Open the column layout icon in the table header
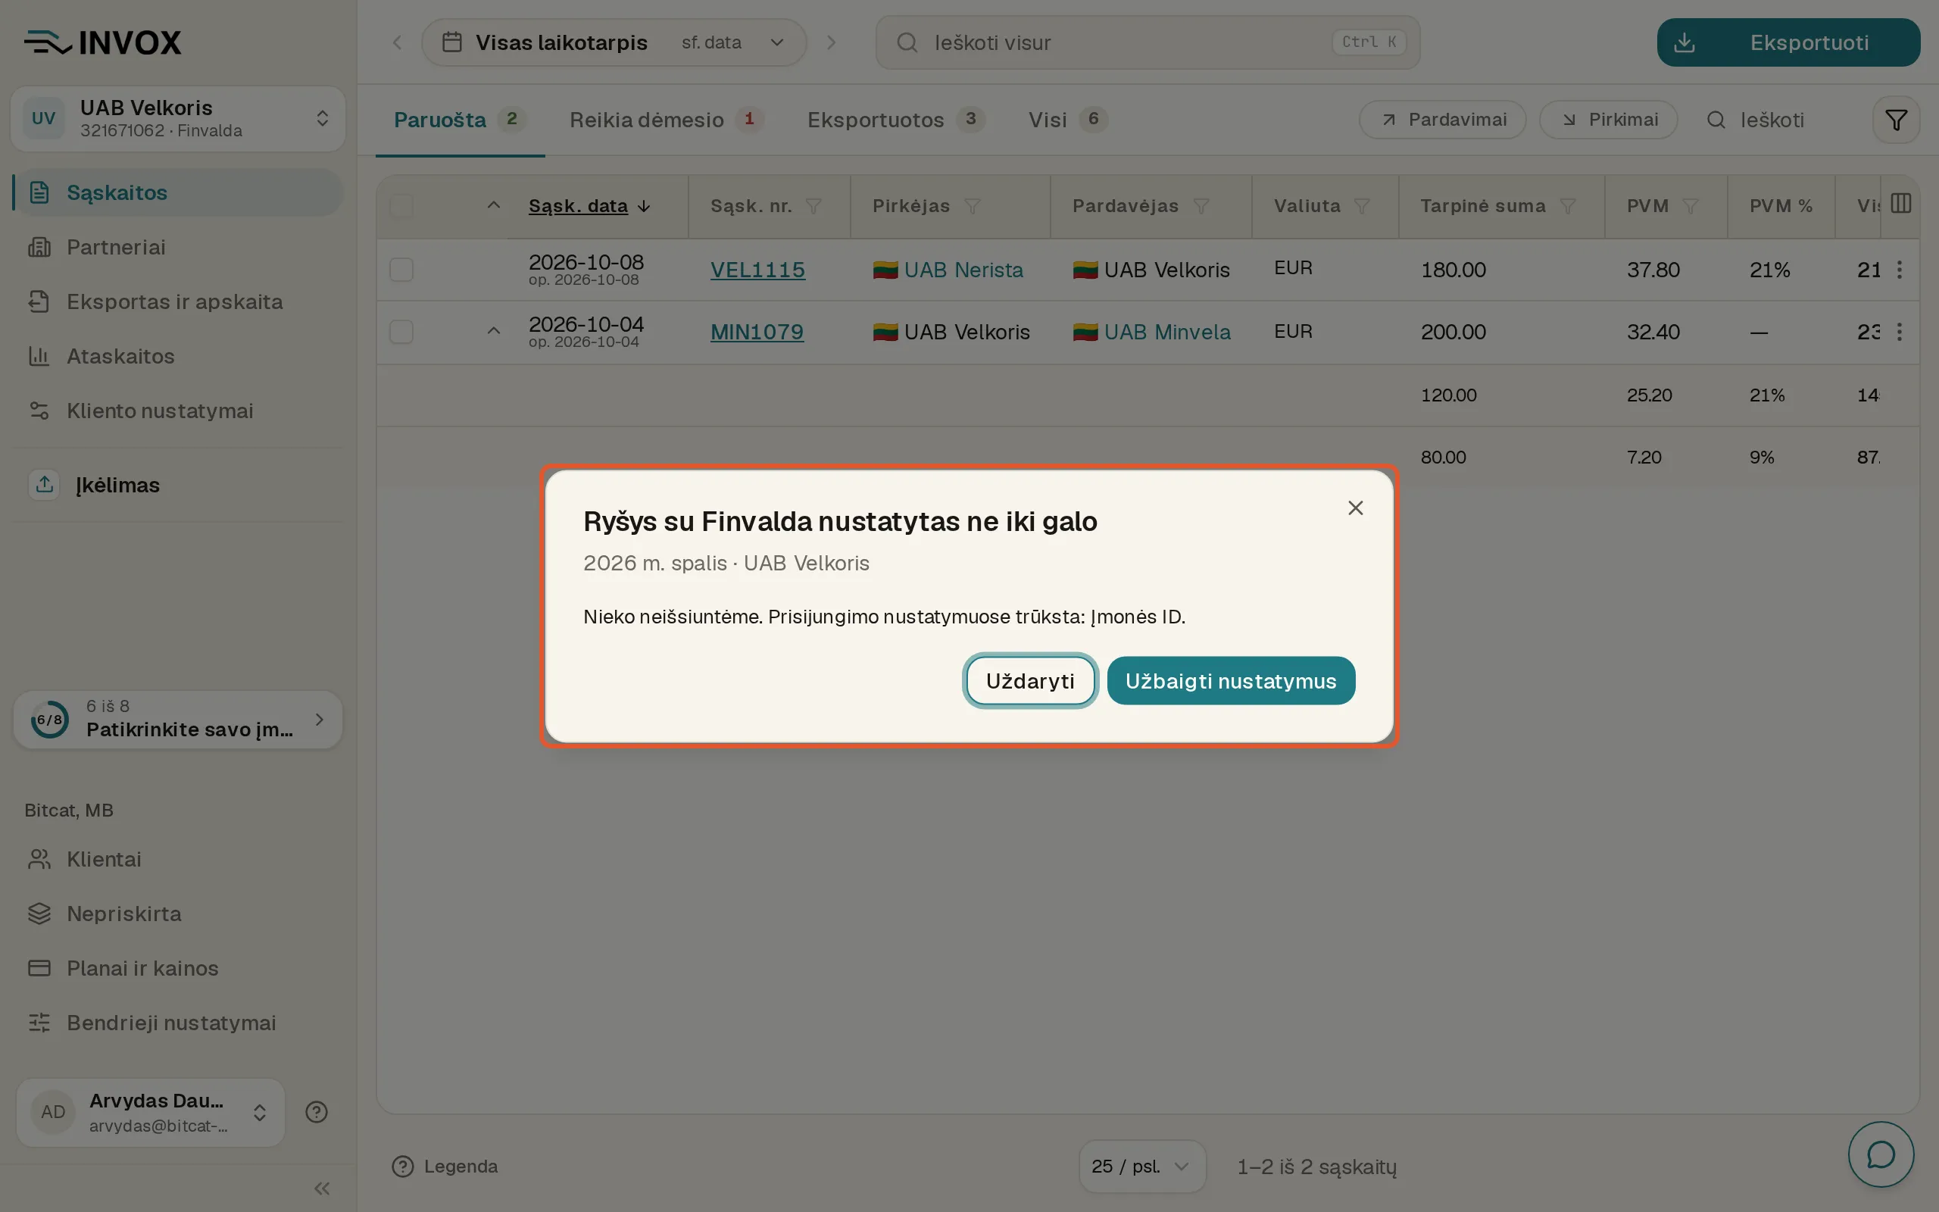Screen dimensions: 1939x1212 tap(1900, 204)
